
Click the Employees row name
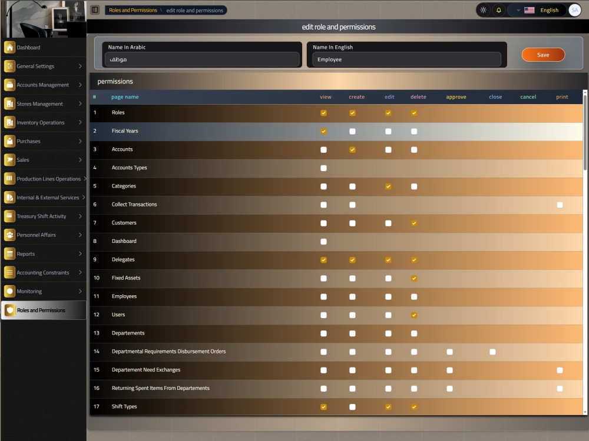coord(124,296)
